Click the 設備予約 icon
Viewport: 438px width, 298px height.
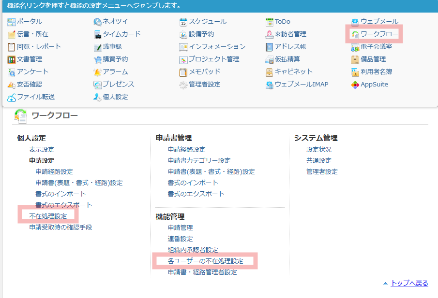click(x=183, y=34)
